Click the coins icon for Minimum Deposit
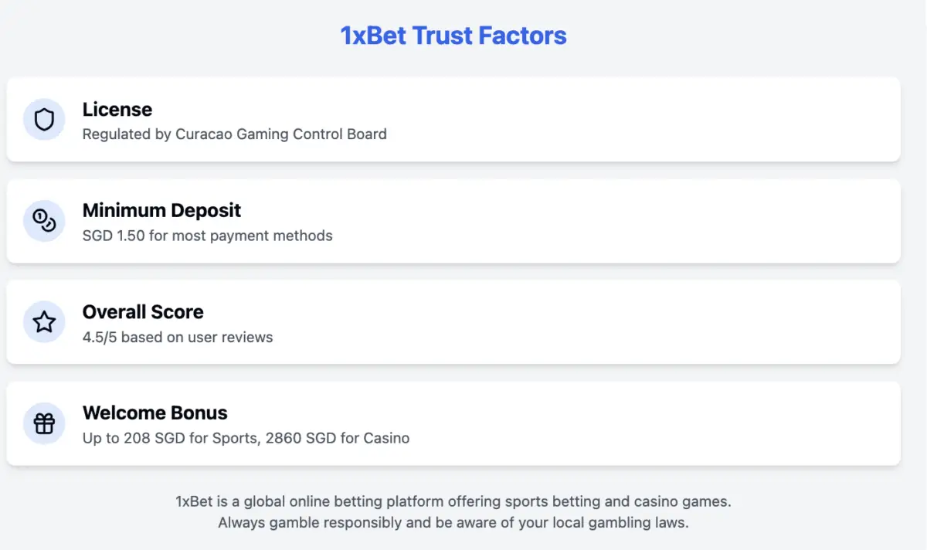 (x=44, y=221)
